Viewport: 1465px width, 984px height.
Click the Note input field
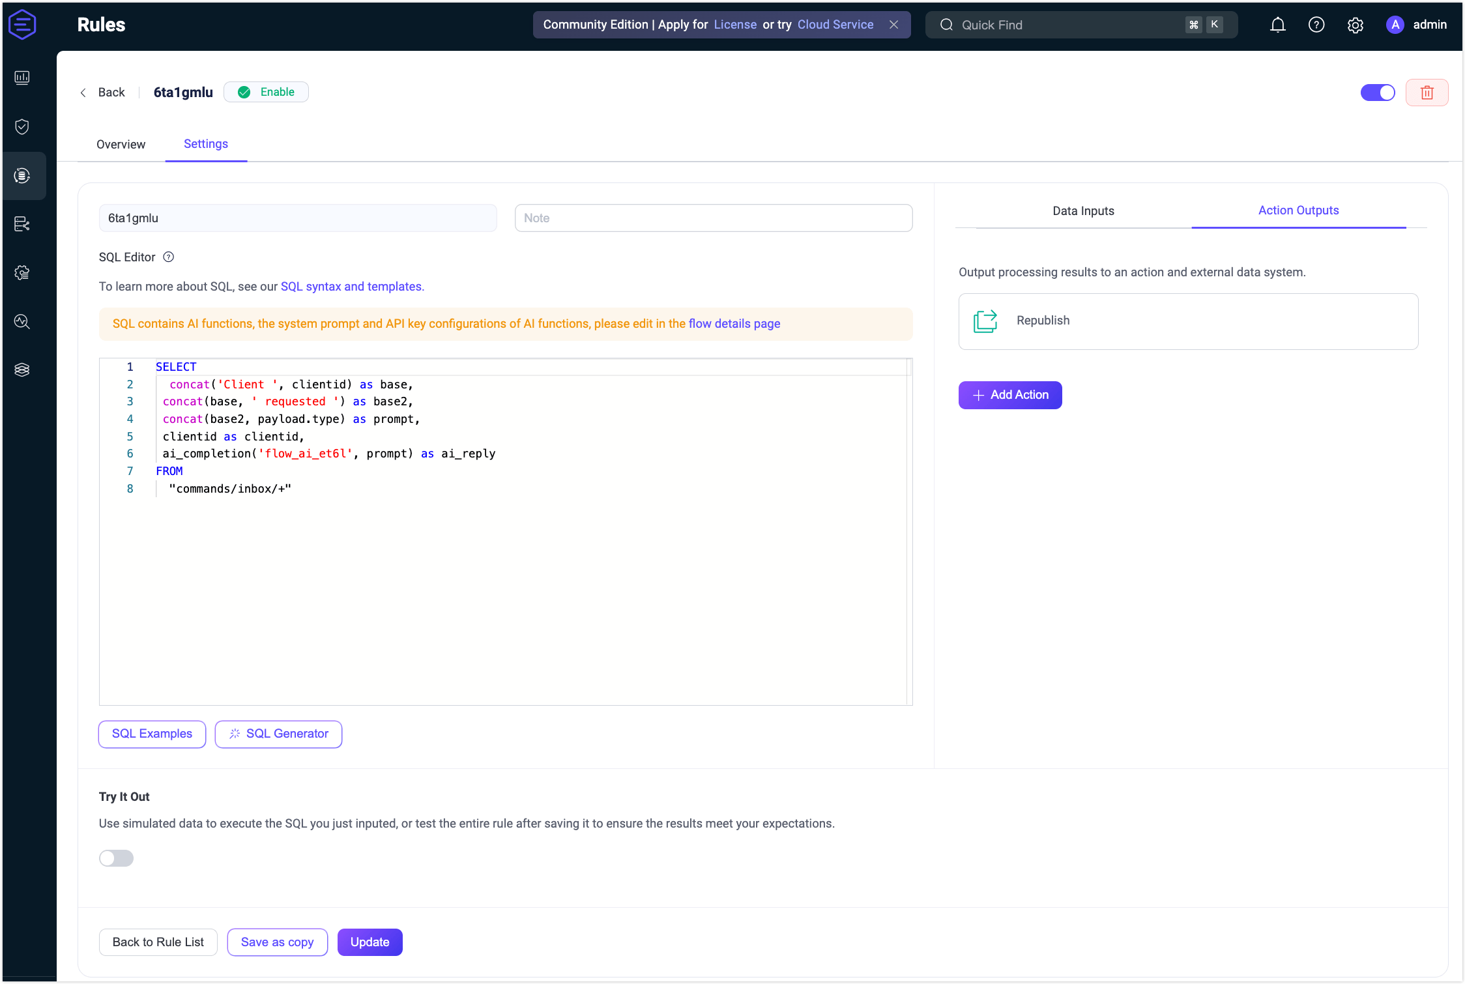click(713, 218)
